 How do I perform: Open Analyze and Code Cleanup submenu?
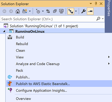click(59, 64)
